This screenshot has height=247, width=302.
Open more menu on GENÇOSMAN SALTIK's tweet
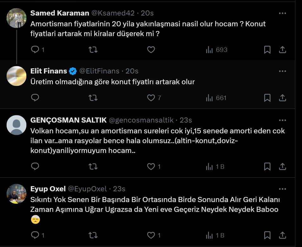point(282,120)
